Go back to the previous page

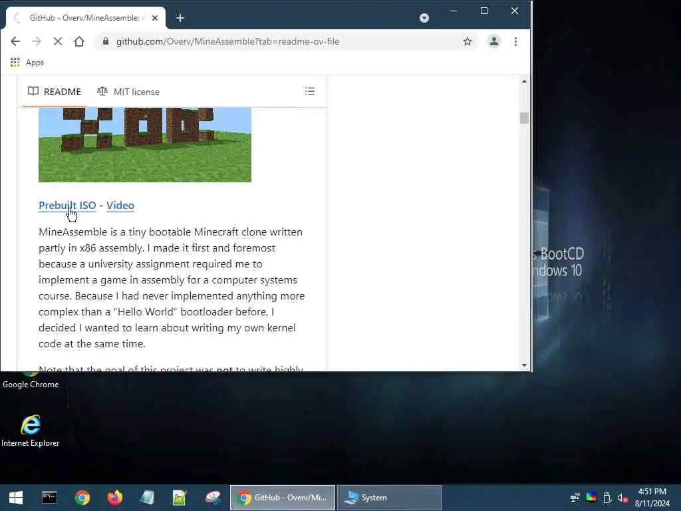point(15,42)
